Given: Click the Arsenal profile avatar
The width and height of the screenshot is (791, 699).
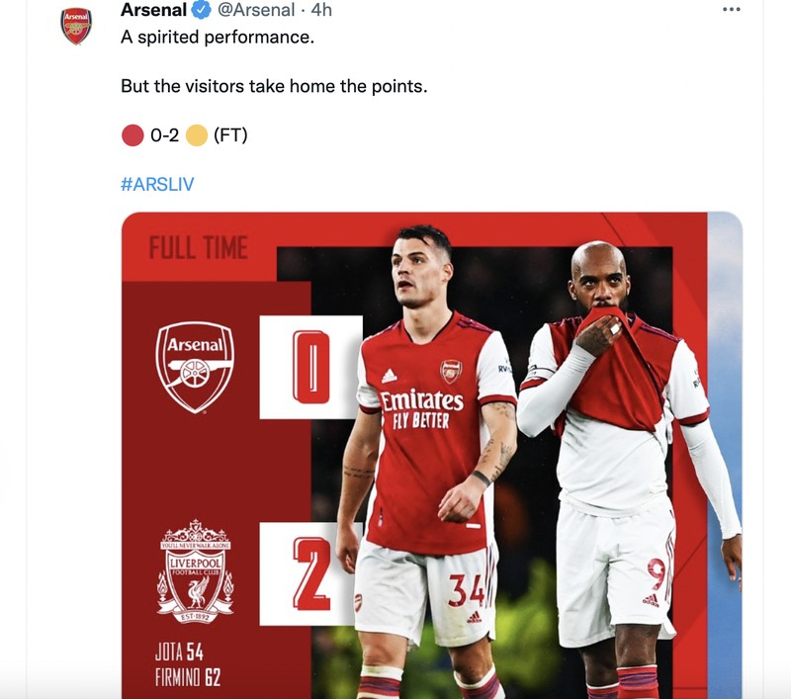Looking at the screenshot, I should [x=75, y=20].
